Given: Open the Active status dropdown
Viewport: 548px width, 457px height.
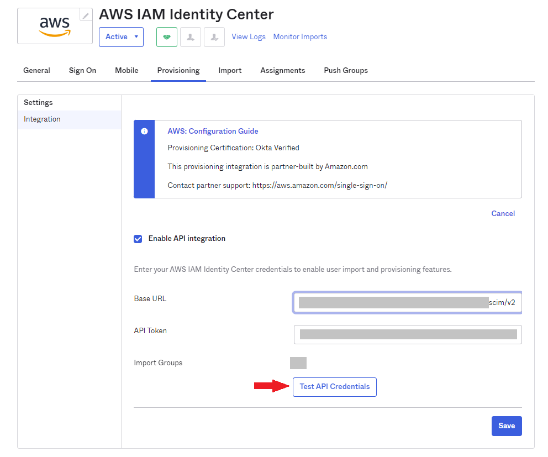Looking at the screenshot, I should pos(121,37).
